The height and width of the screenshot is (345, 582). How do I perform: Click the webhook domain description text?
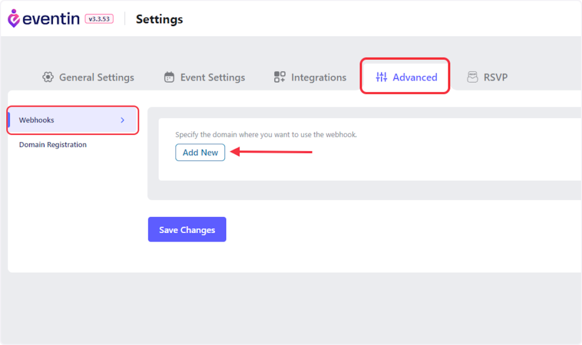click(x=266, y=134)
